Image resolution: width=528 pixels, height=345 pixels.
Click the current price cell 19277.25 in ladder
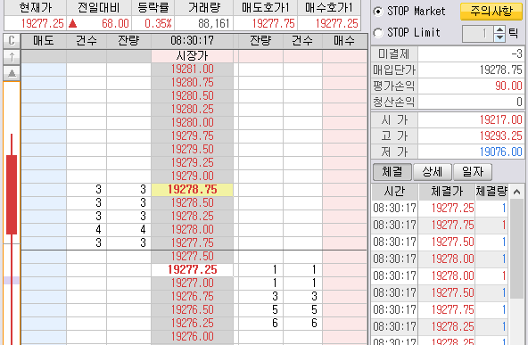pyautogui.click(x=192, y=269)
